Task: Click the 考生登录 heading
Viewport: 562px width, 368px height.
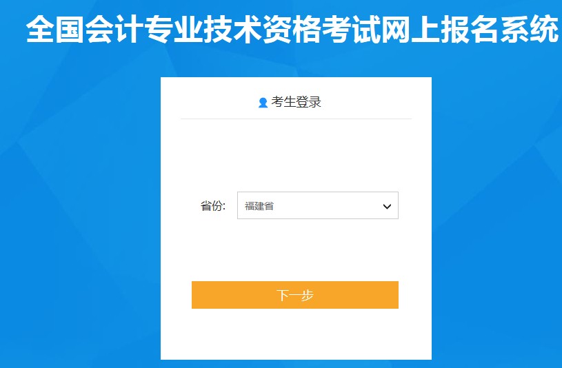Action: [296, 102]
